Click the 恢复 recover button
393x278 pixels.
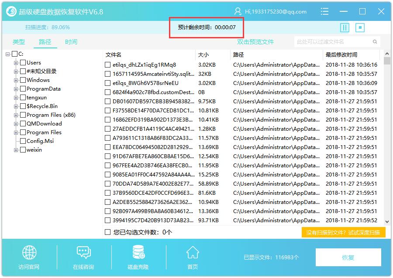tap(348, 257)
